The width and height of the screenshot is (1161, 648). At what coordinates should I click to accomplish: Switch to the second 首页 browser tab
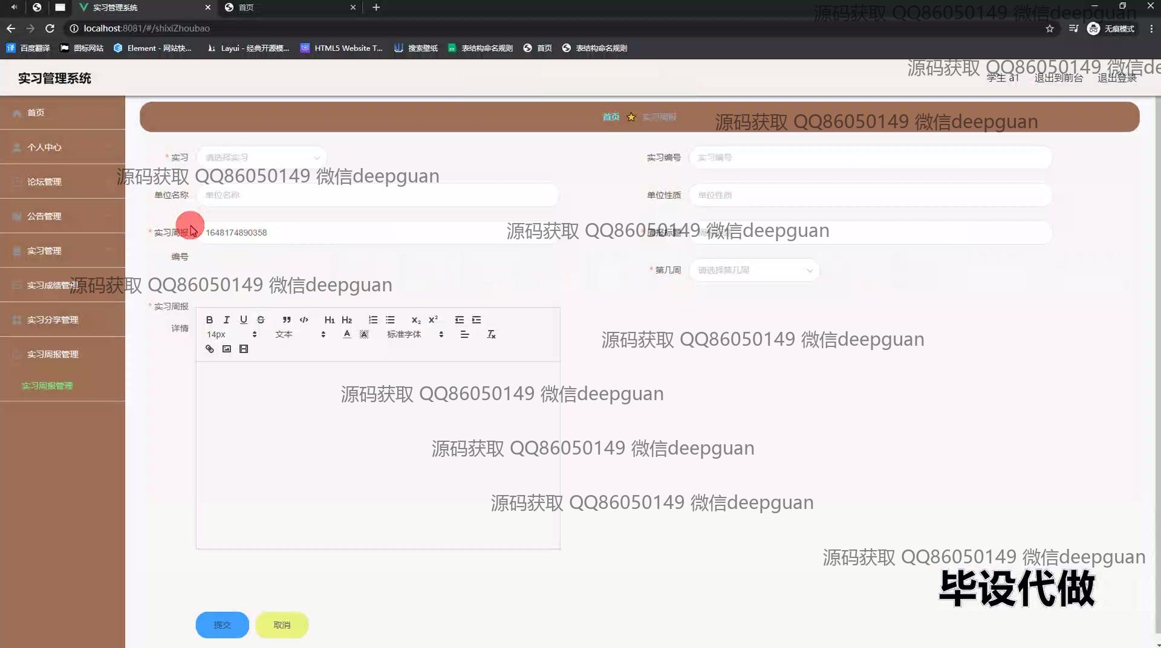point(290,7)
